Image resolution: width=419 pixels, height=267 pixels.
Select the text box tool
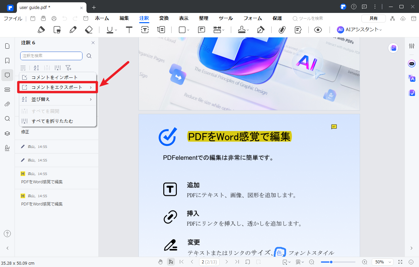(145, 30)
